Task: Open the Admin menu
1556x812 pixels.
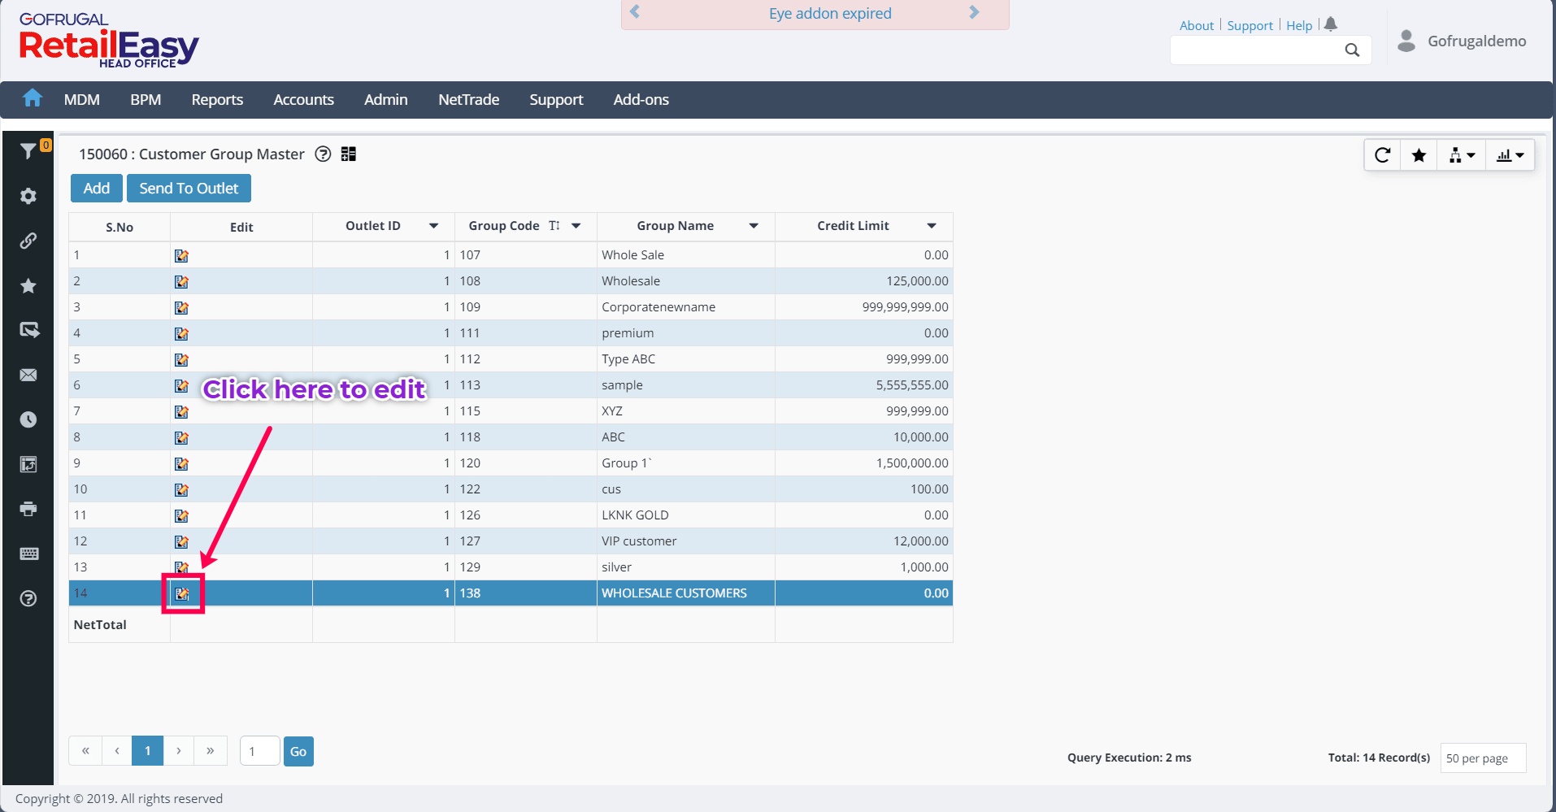Action: (386, 99)
